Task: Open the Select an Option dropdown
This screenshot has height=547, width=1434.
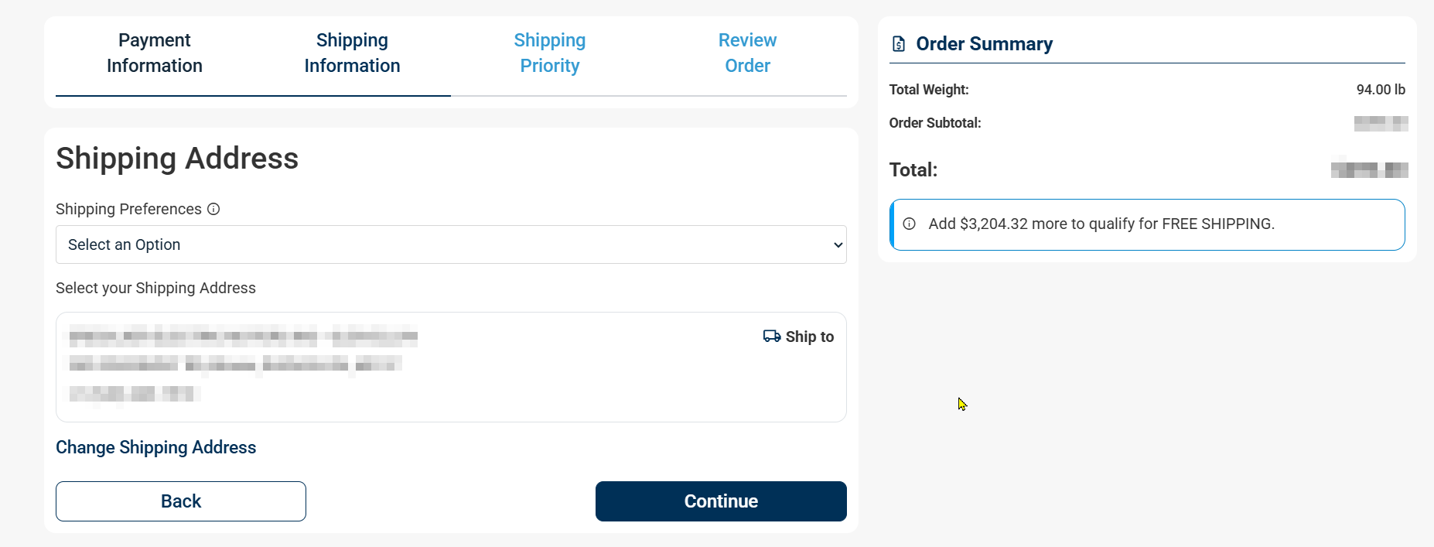Action: [x=451, y=244]
